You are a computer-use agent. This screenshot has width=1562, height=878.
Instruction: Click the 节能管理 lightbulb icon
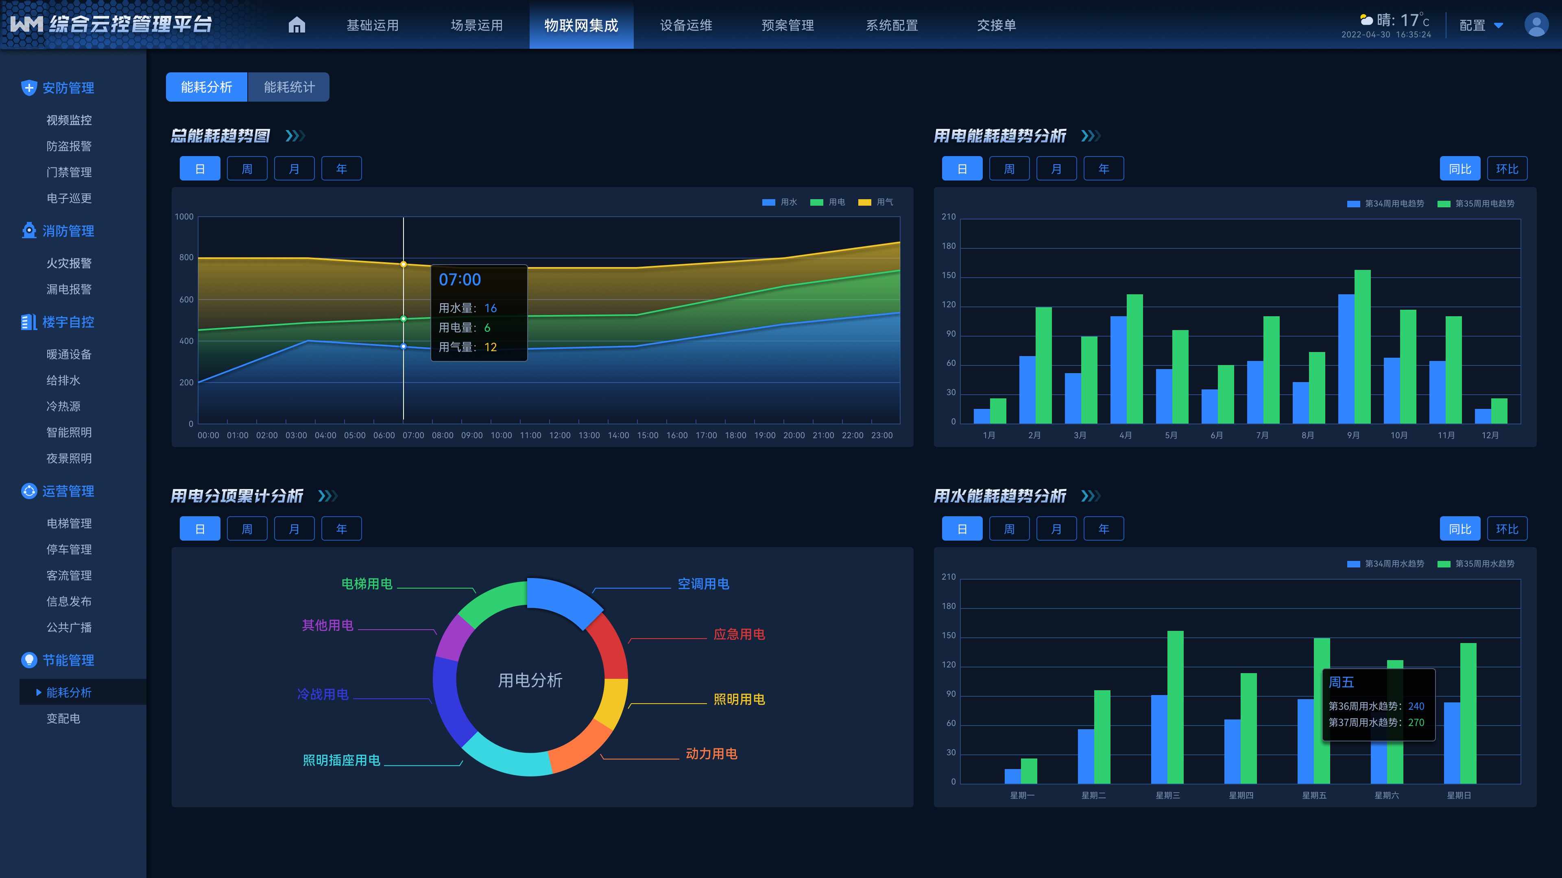[x=28, y=660]
